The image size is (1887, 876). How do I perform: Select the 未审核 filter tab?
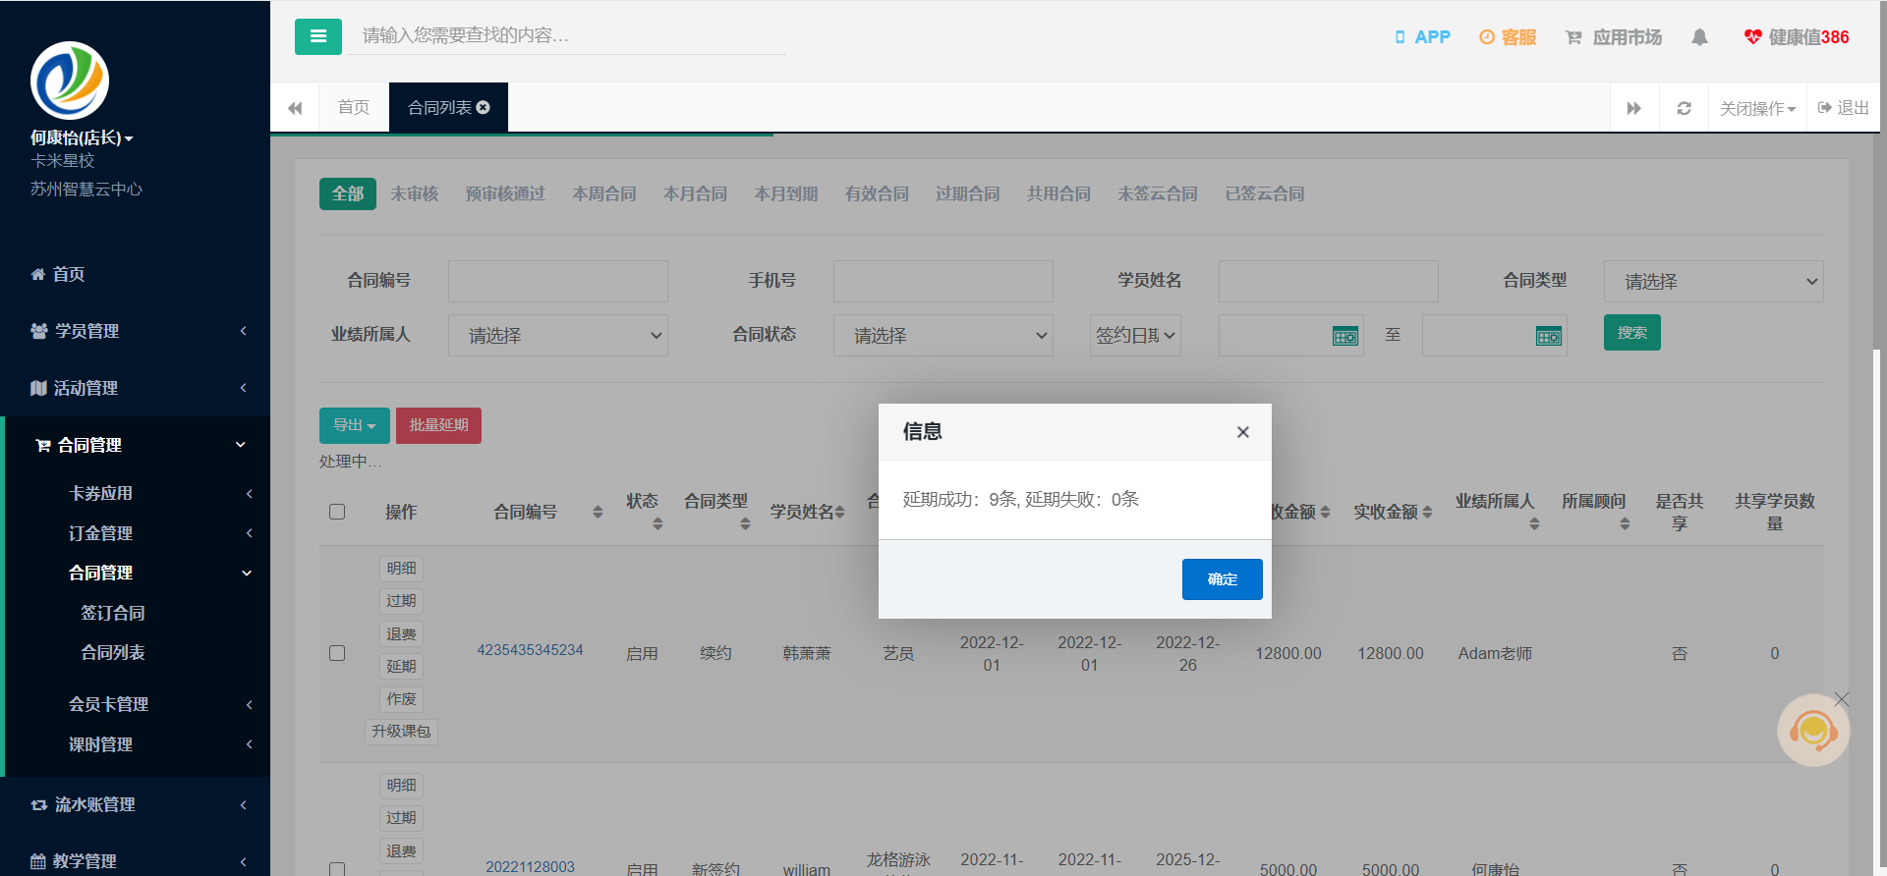coord(415,193)
